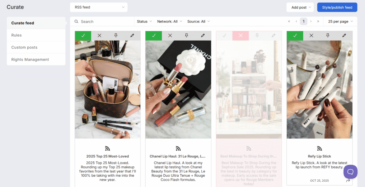Edit the 2025 Top 25 Most-Loved post
This screenshot has height=187, width=365.
(132, 36)
